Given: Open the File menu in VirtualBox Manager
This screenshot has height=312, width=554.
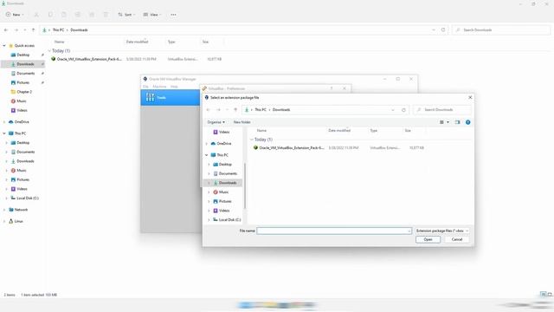Looking at the screenshot, I should pyautogui.click(x=145, y=87).
